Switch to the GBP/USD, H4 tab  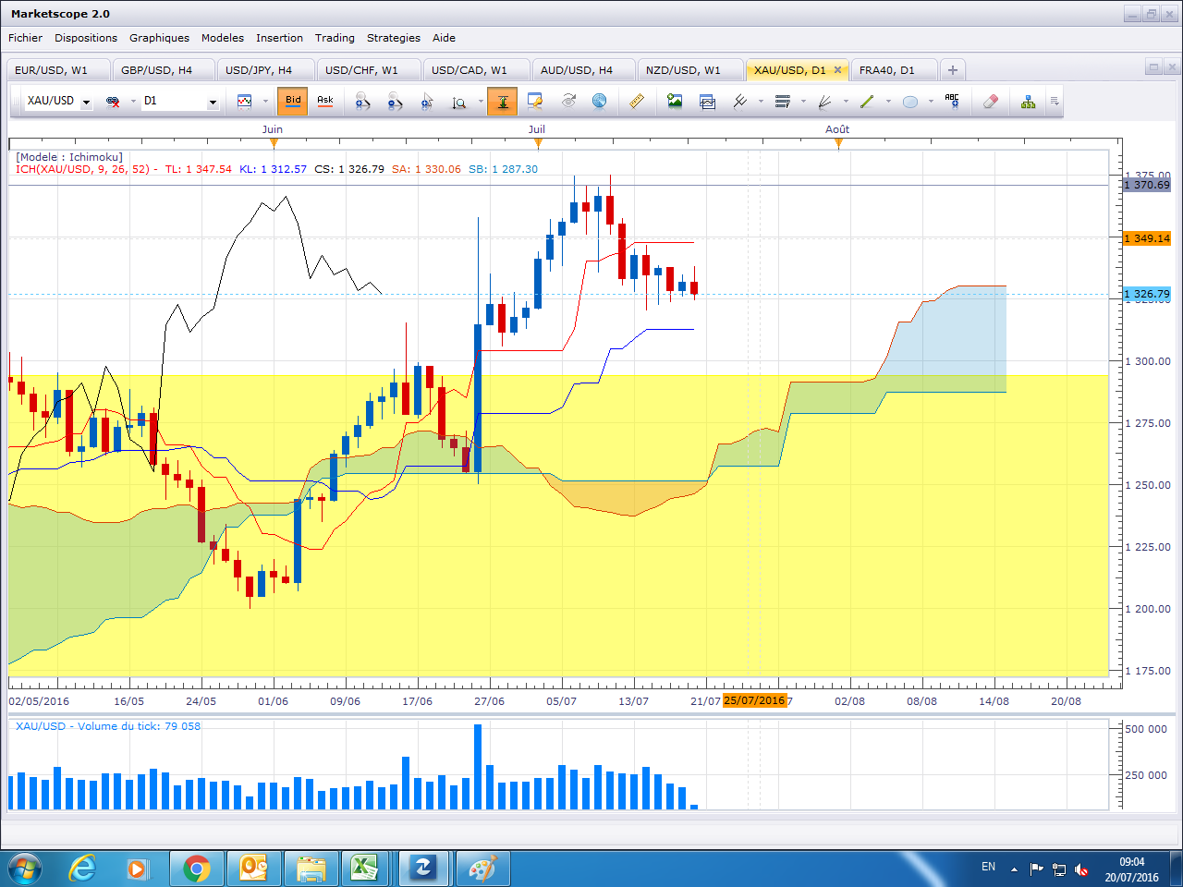click(163, 70)
